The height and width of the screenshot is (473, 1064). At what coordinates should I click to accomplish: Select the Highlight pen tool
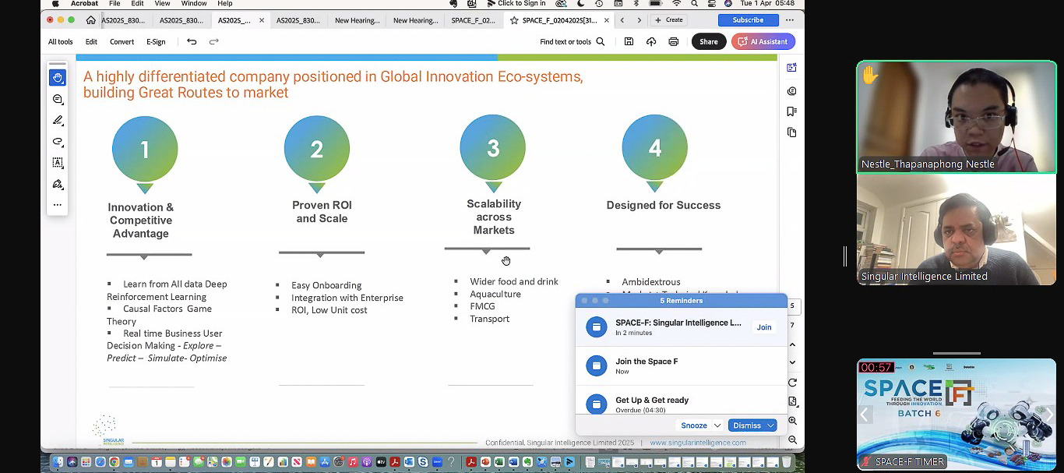[58, 121]
